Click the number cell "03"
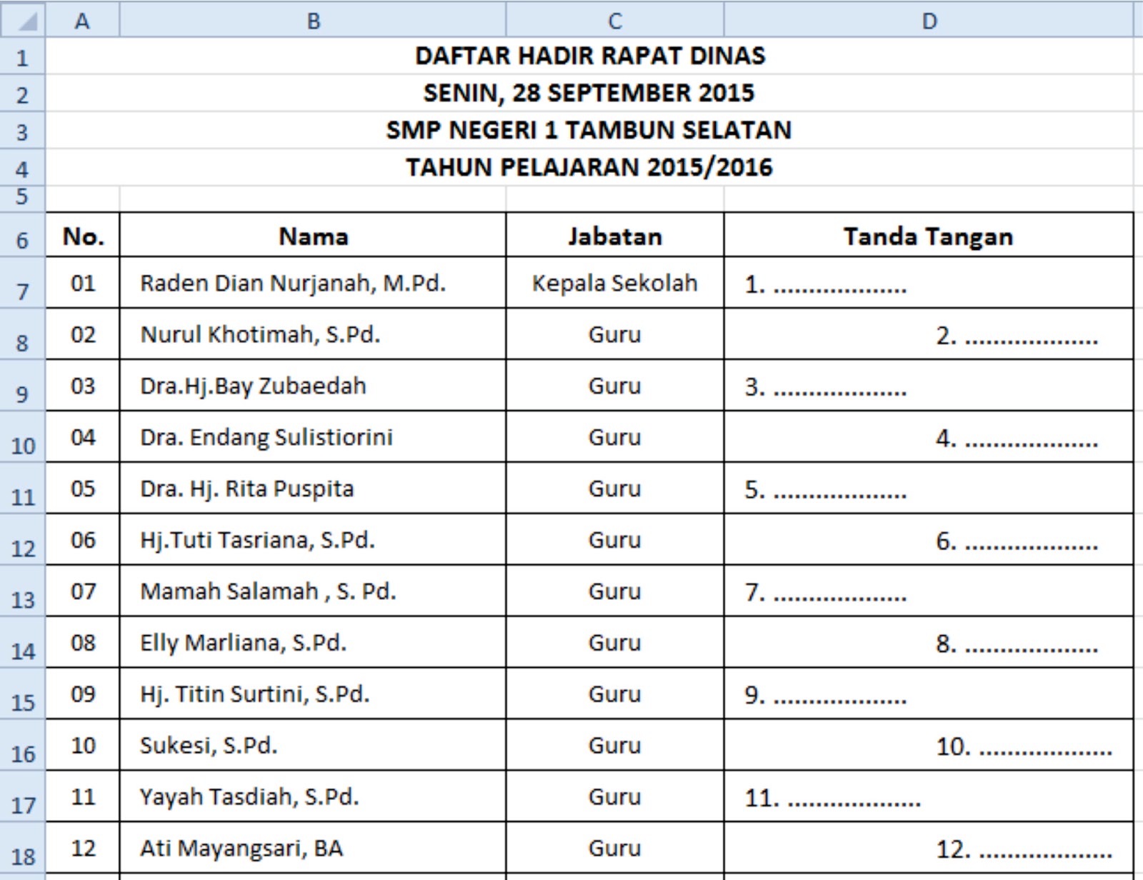The image size is (1143, 880). coord(83,386)
